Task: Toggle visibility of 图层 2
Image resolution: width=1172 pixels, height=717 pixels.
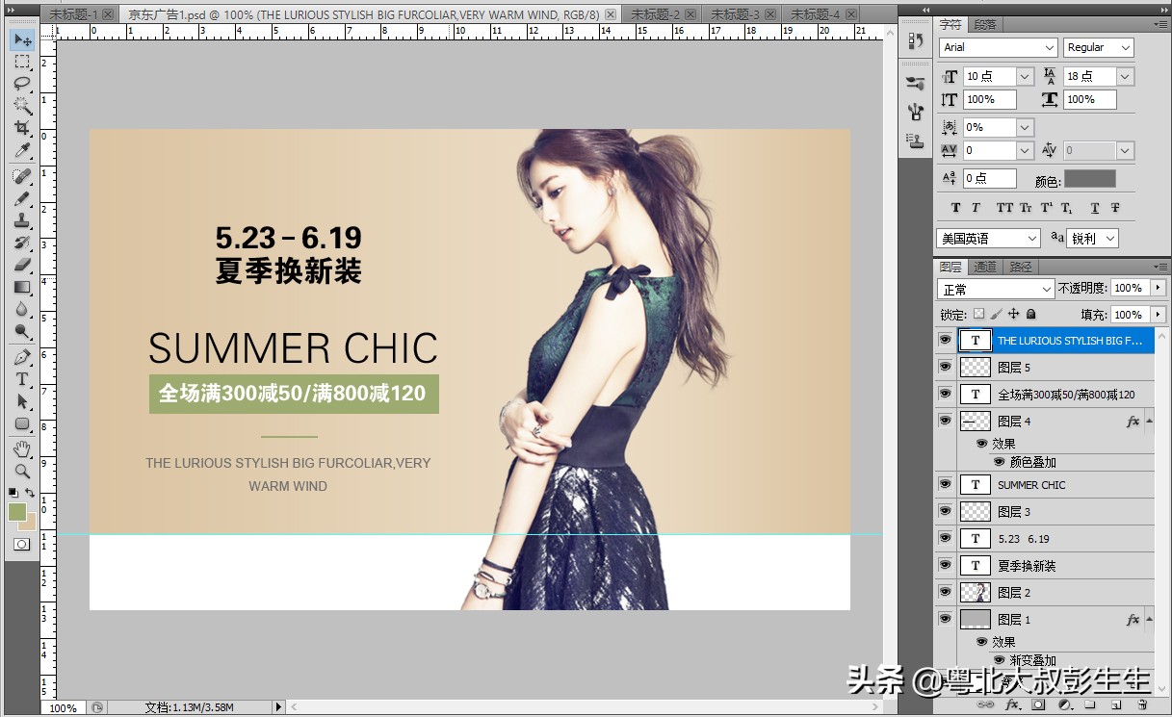Action: [945, 592]
